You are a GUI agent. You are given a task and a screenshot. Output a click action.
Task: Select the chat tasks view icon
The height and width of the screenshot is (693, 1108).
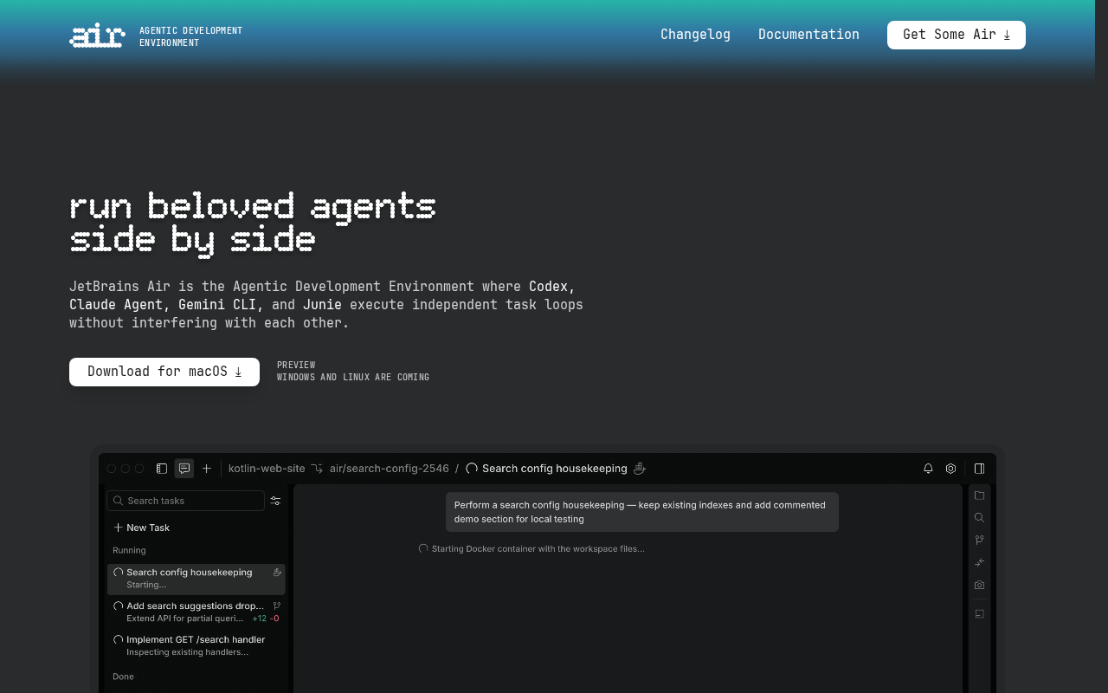(x=184, y=469)
